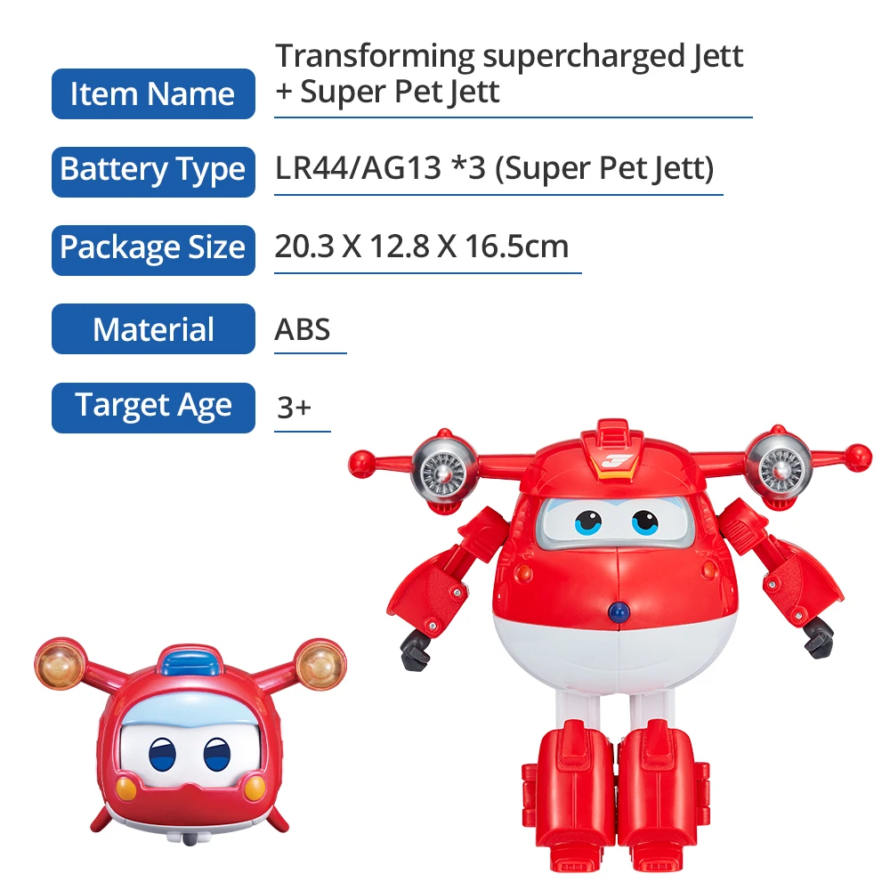The width and height of the screenshot is (890, 890).
Task: Select the Target Age label badge
Action: click(153, 408)
